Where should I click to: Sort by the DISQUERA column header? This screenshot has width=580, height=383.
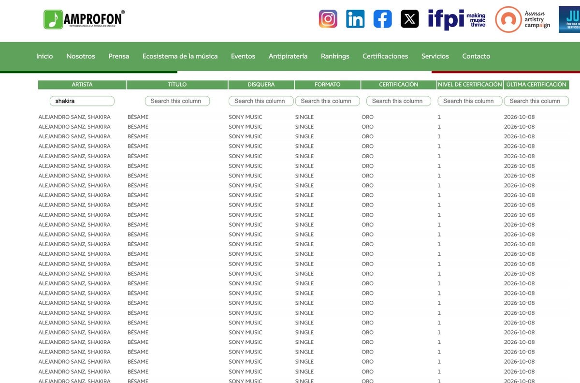tap(261, 85)
